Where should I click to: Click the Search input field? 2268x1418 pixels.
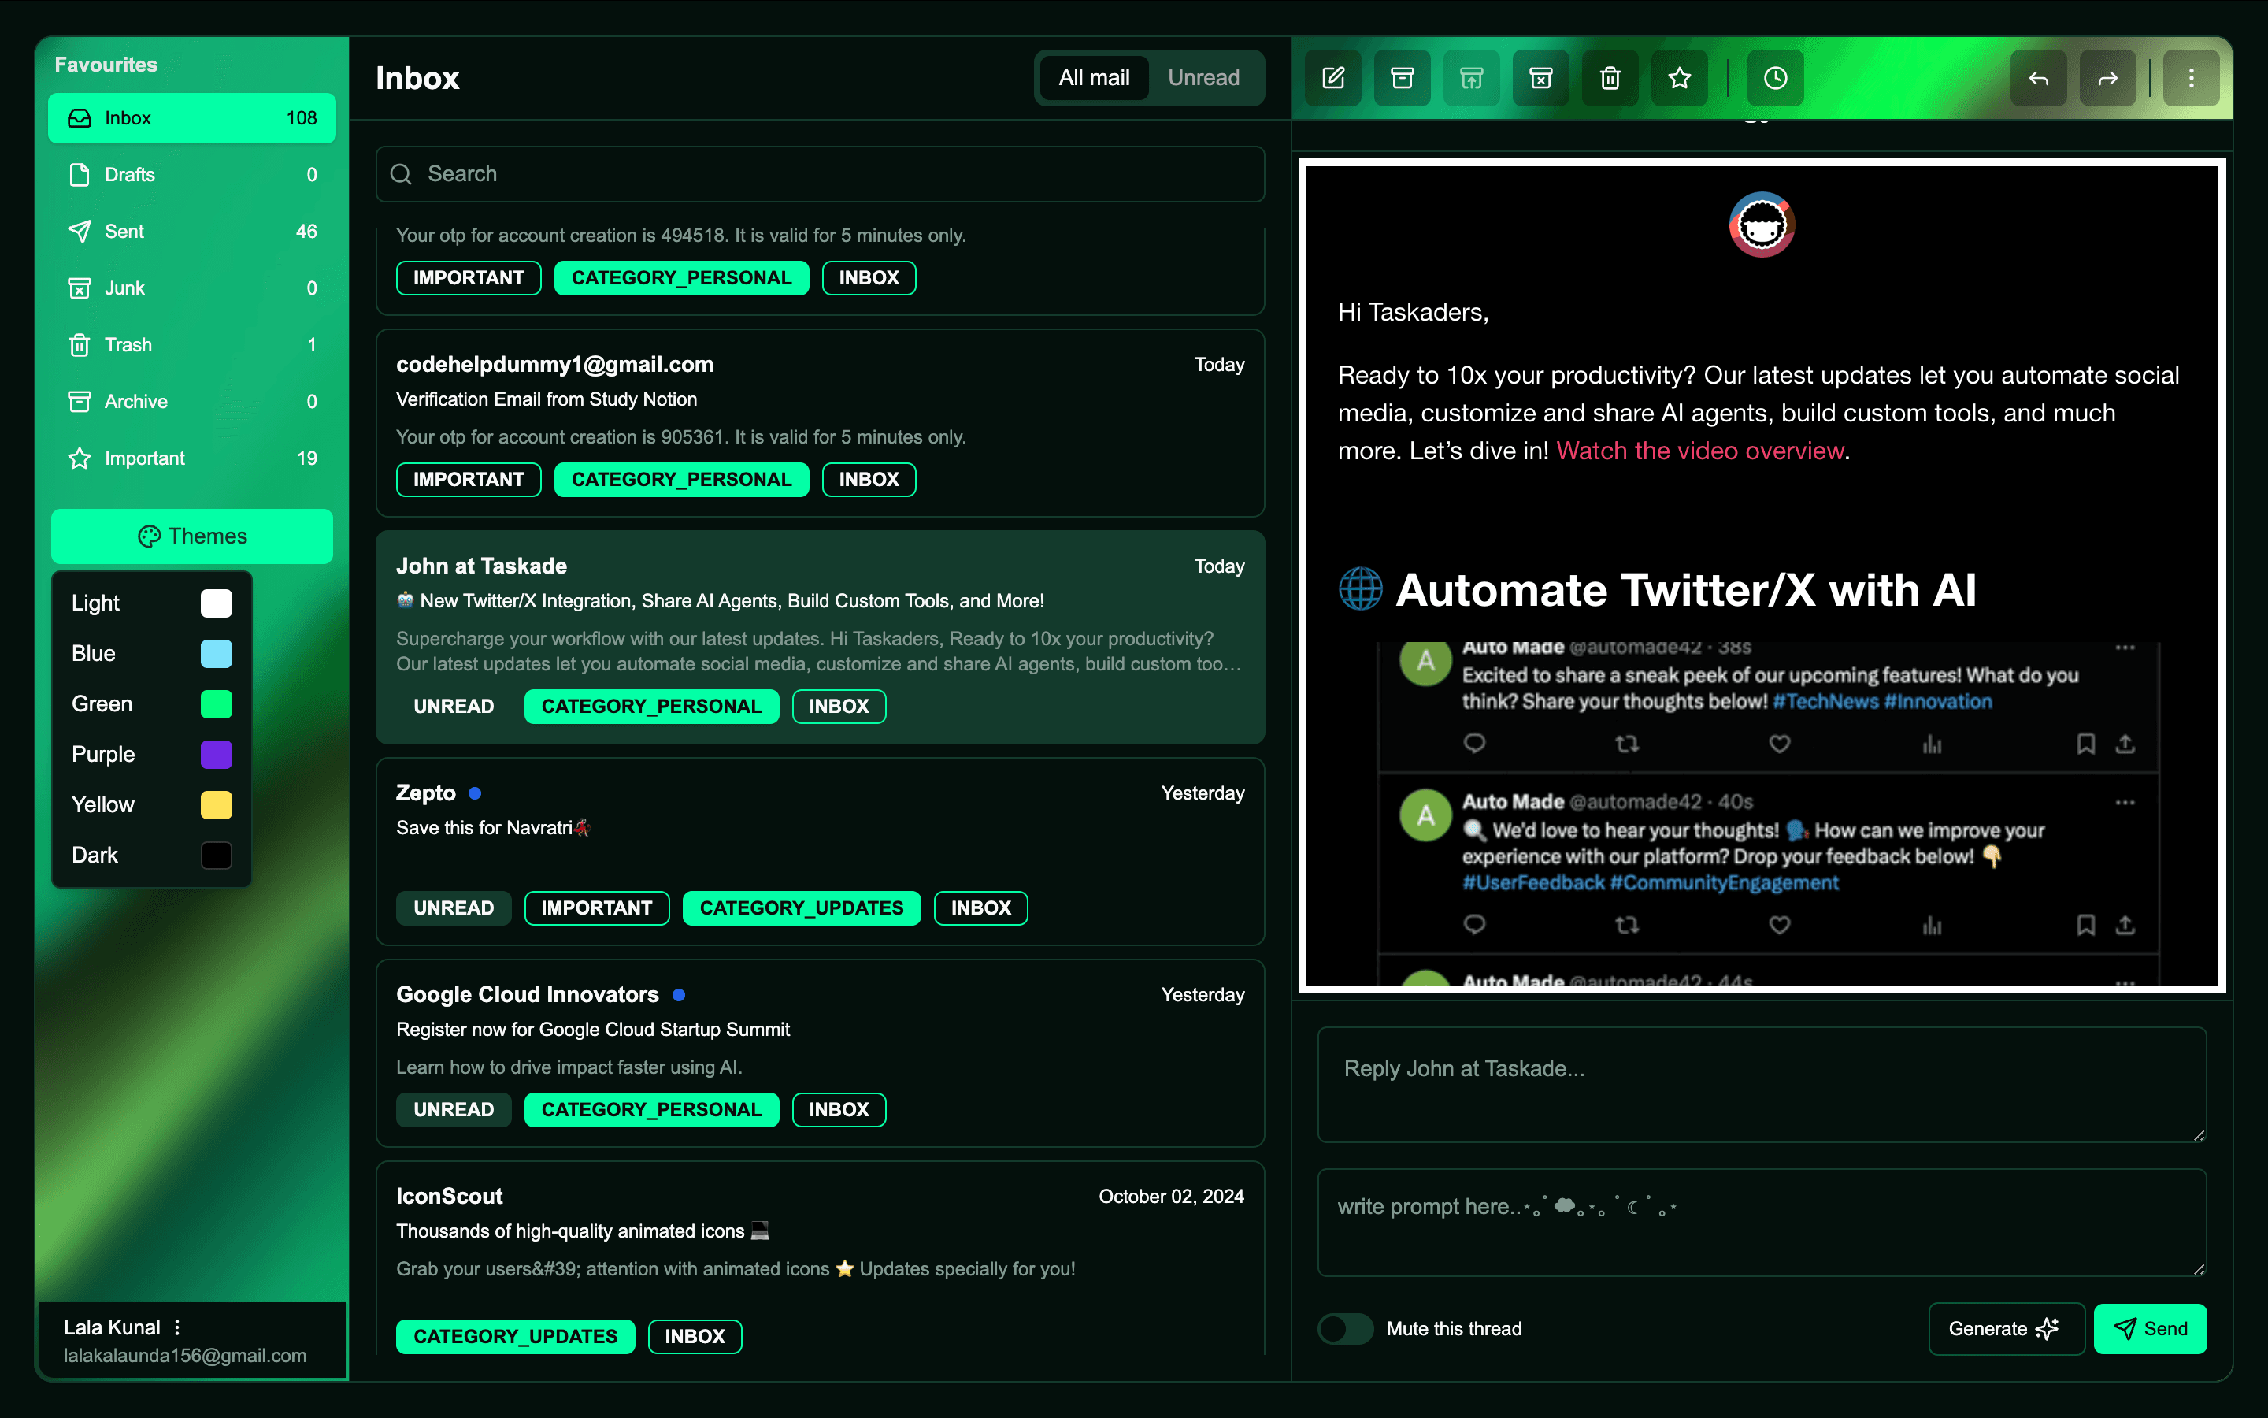click(820, 174)
